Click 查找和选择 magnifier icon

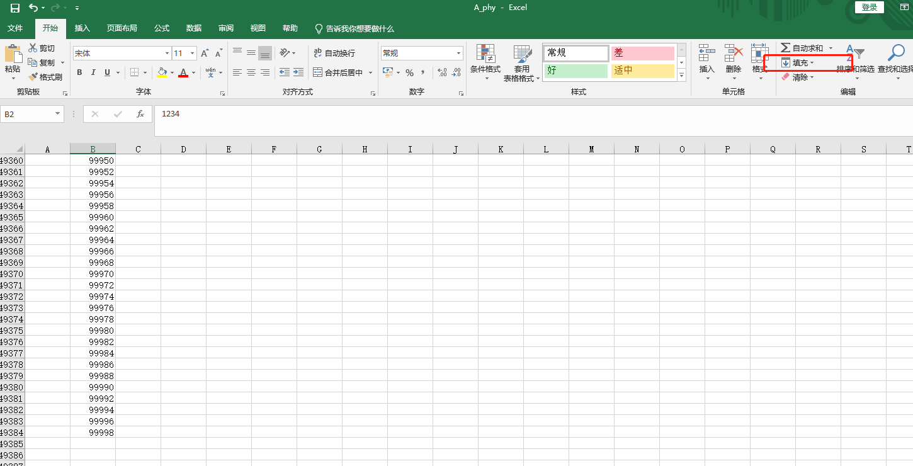[895, 54]
